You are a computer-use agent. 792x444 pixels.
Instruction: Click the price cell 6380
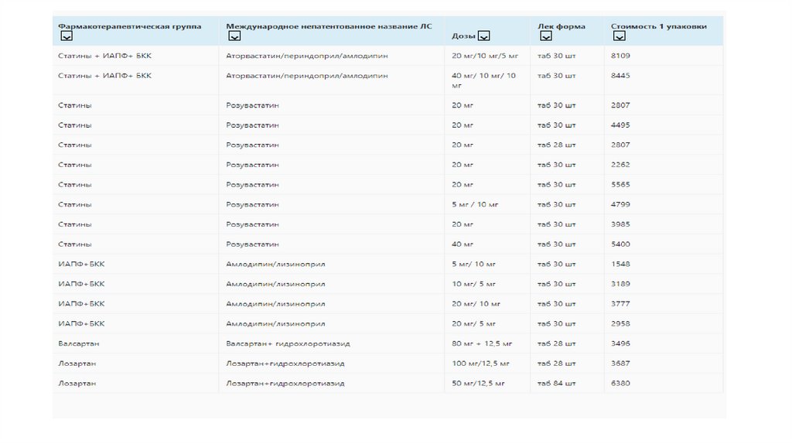tap(620, 383)
